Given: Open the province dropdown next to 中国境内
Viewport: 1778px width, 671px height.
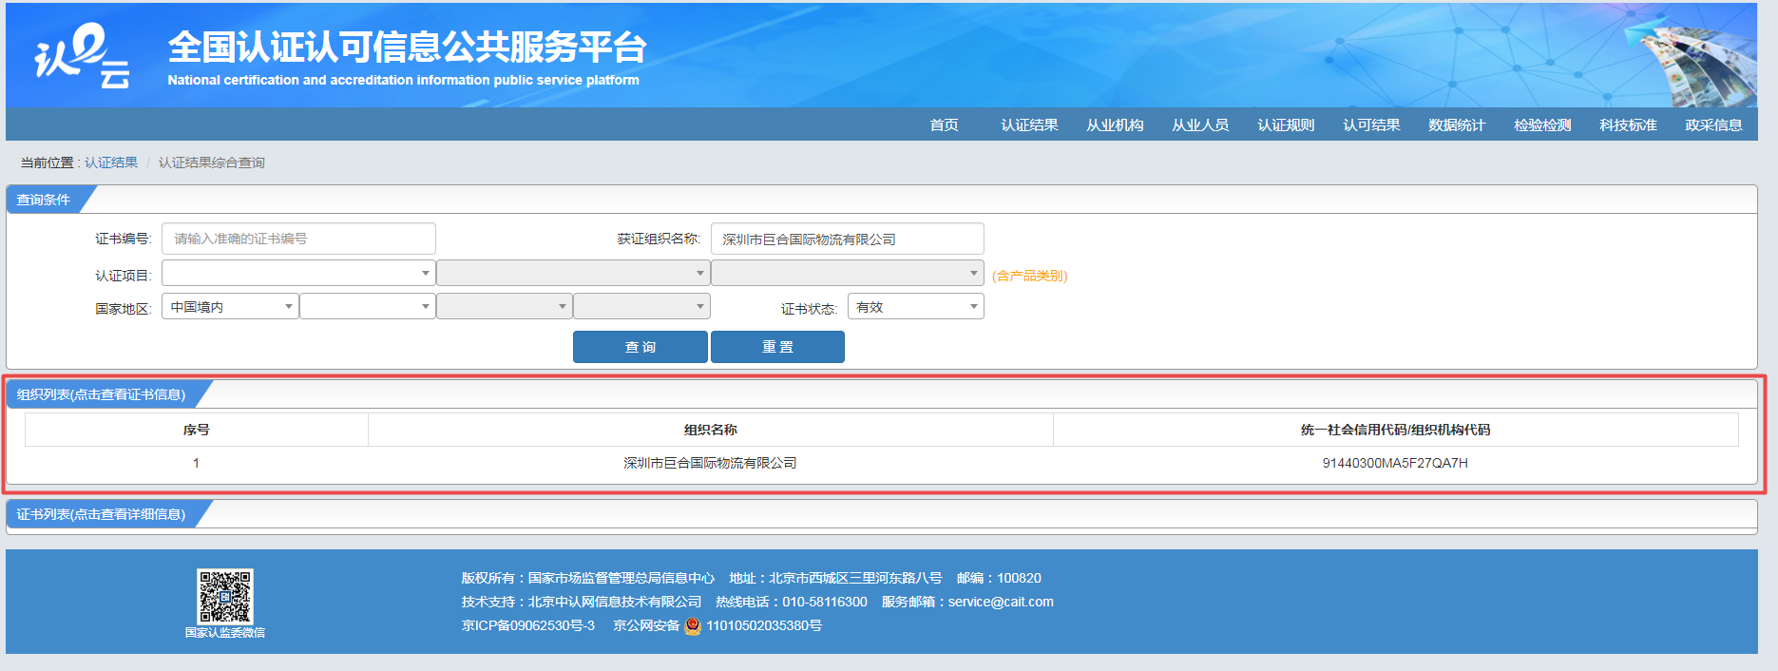Looking at the screenshot, I should pos(367,307).
